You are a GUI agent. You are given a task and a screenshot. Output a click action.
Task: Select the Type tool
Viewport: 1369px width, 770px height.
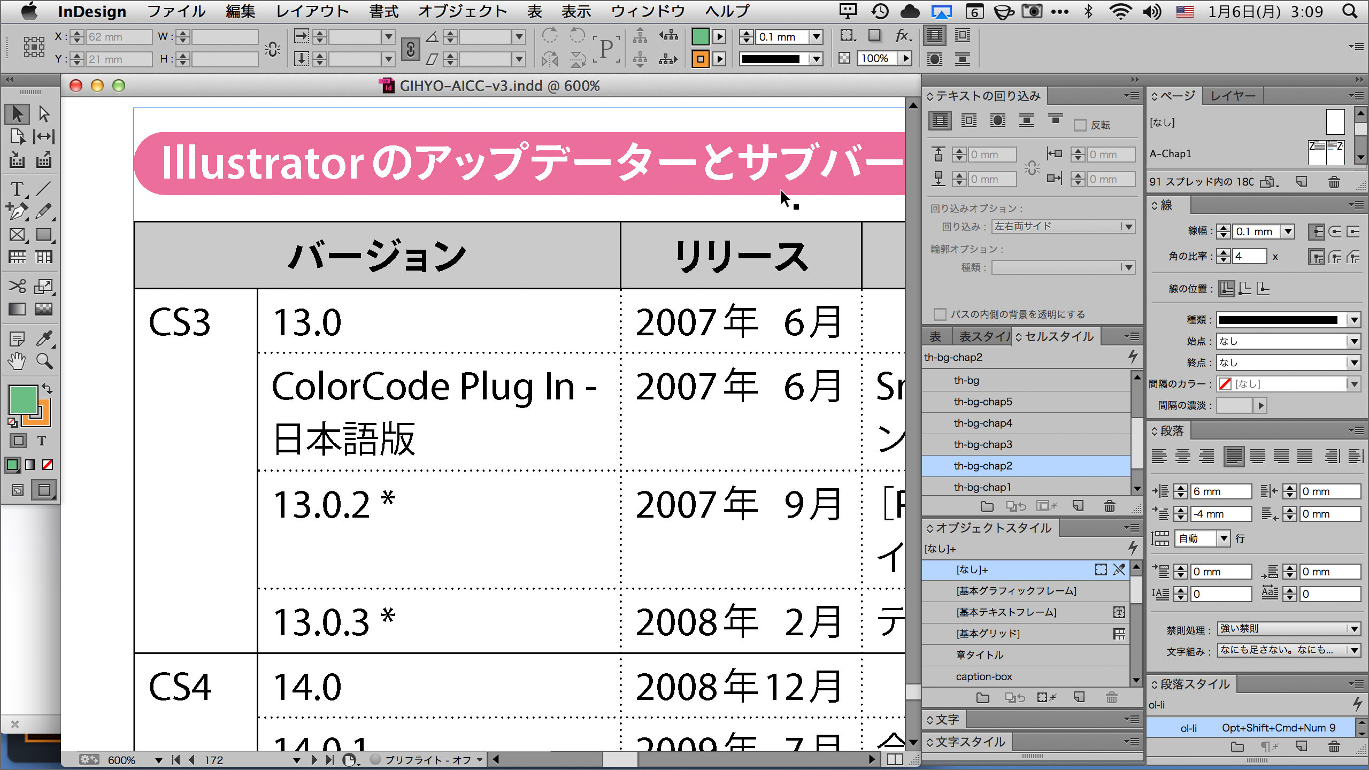(17, 189)
